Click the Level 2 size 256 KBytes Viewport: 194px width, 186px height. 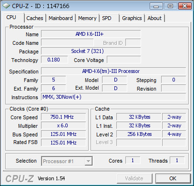[x=139, y=134]
